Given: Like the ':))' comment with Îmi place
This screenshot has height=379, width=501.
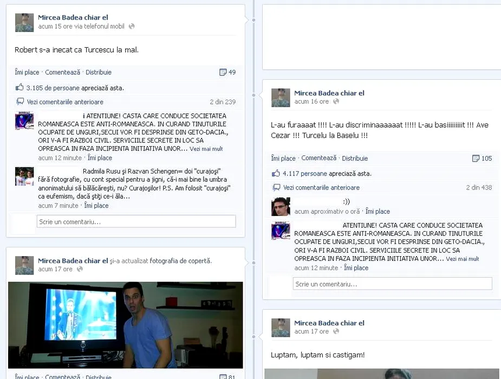Looking at the screenshot, I should [x=378, y=211].
